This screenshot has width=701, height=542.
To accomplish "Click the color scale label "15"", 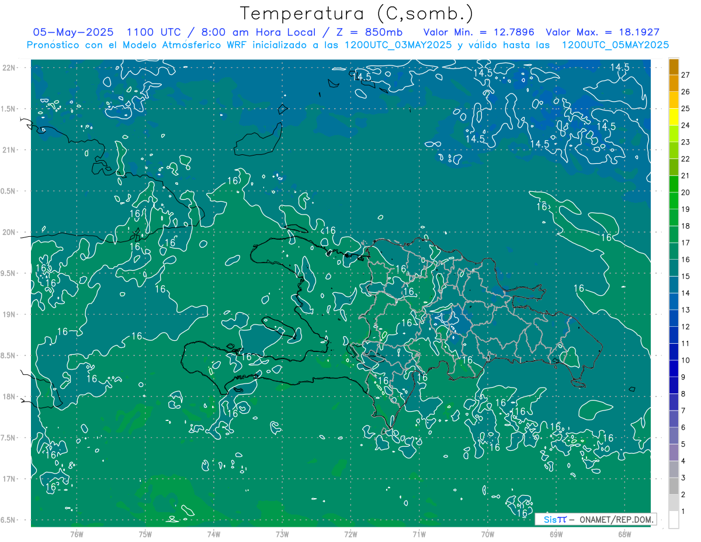I will click(686, 277).
